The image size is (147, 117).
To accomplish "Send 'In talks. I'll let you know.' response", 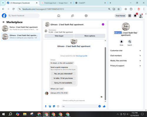I will point(63,78).
